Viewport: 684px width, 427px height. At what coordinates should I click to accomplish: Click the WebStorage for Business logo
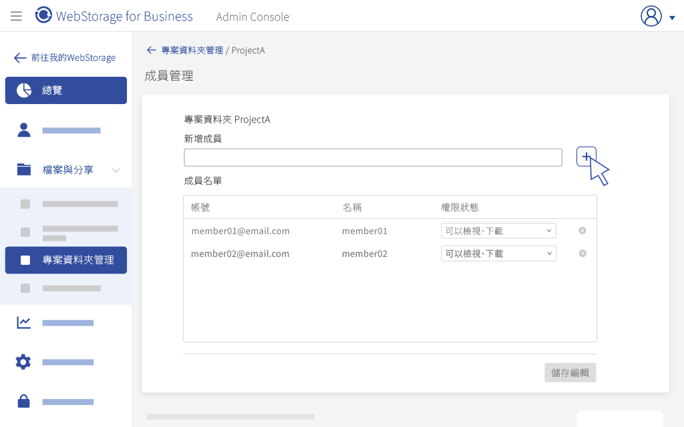pos(114,16)
